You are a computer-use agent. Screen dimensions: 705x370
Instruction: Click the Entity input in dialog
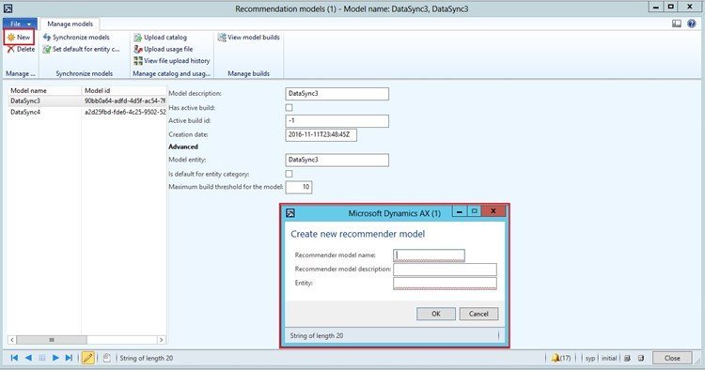coord(446,284)
